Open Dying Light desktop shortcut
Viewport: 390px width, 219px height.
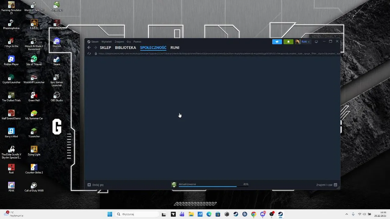coord(34,151)
